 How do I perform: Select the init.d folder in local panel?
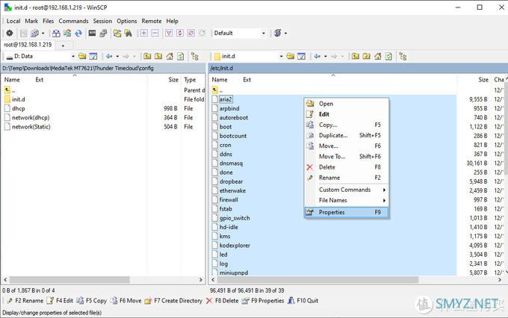coord(19,99)
